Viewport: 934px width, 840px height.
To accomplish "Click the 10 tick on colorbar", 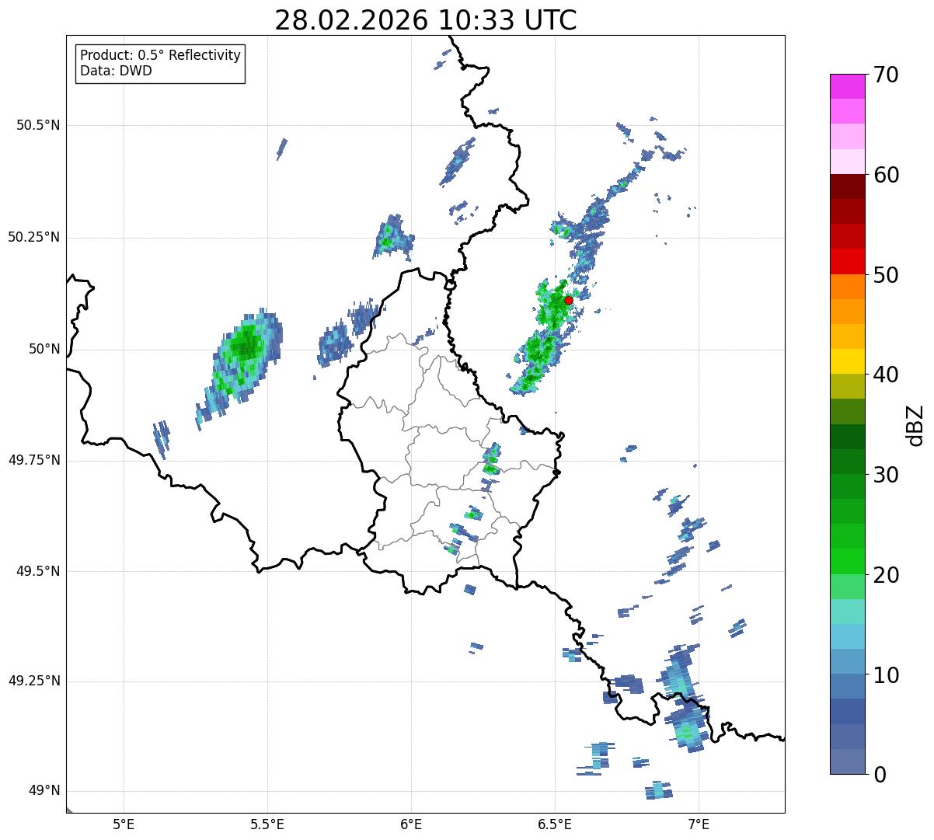I will [x=886, y=675].
